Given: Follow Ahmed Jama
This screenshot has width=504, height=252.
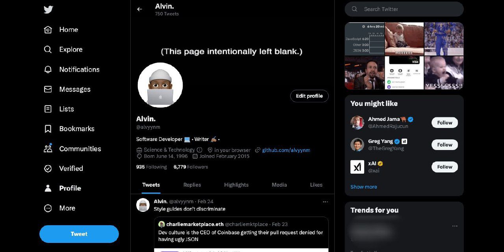Looking at the screenshot, I should pos(445,122).
